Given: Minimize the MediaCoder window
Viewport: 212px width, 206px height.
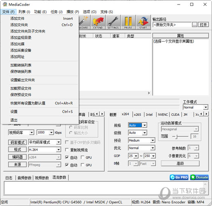Looking at the screenshot, I should click(179, 5).
